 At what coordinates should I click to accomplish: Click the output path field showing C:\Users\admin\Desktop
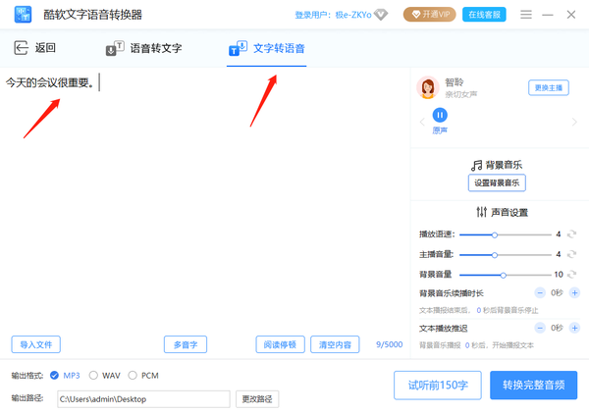pos(143,399)
